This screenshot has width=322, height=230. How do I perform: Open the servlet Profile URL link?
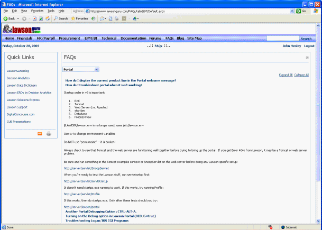point(82,194)
